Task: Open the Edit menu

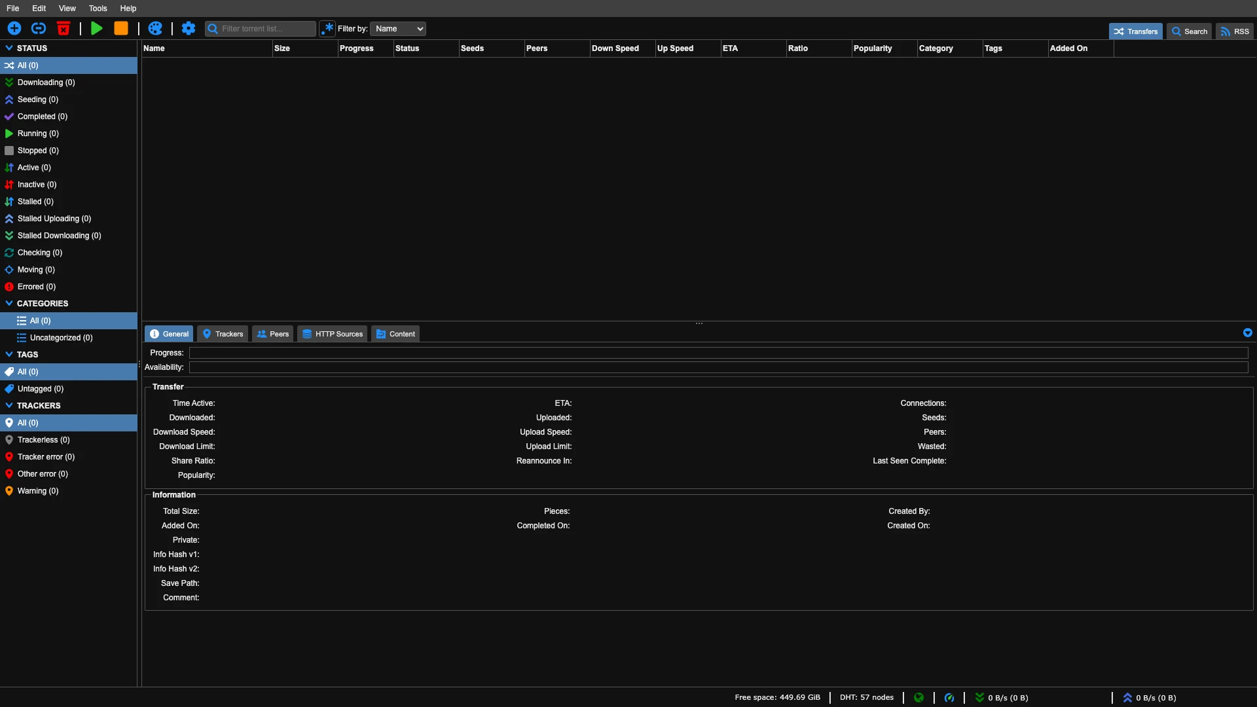Action: (x=39, y=9)
